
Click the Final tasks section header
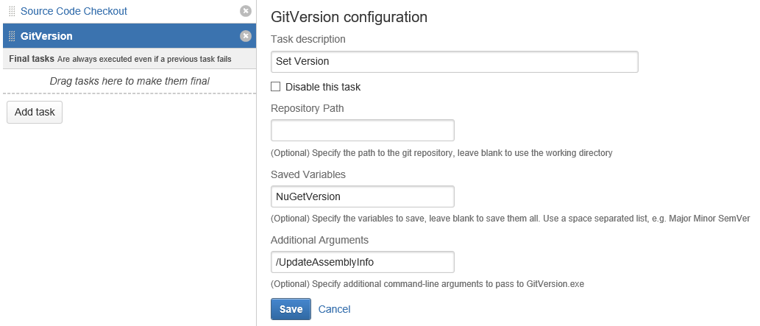[32, 59]
